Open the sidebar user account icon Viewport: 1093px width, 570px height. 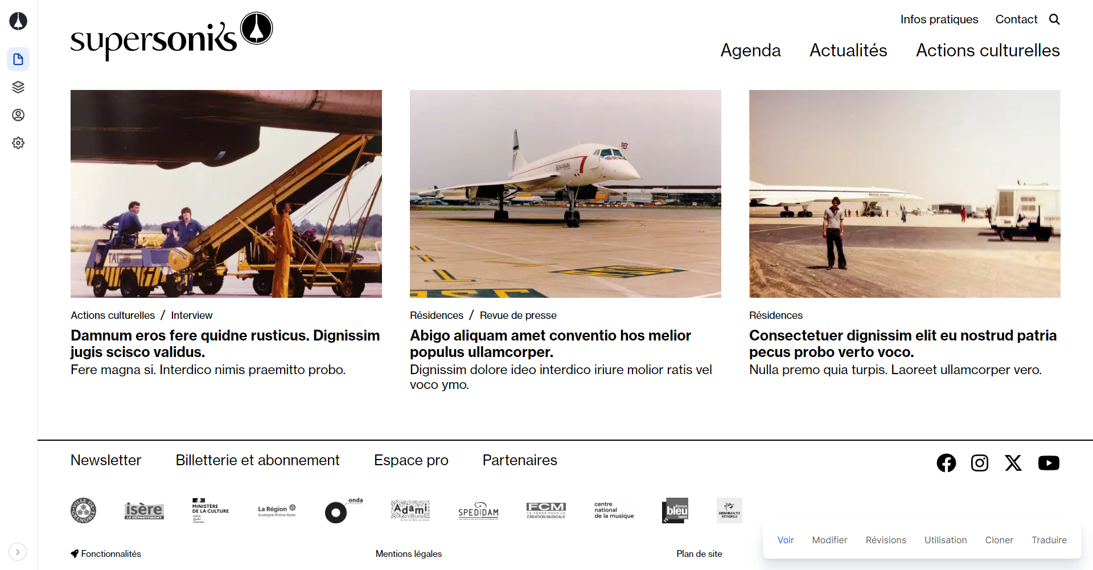coord(18,115)
